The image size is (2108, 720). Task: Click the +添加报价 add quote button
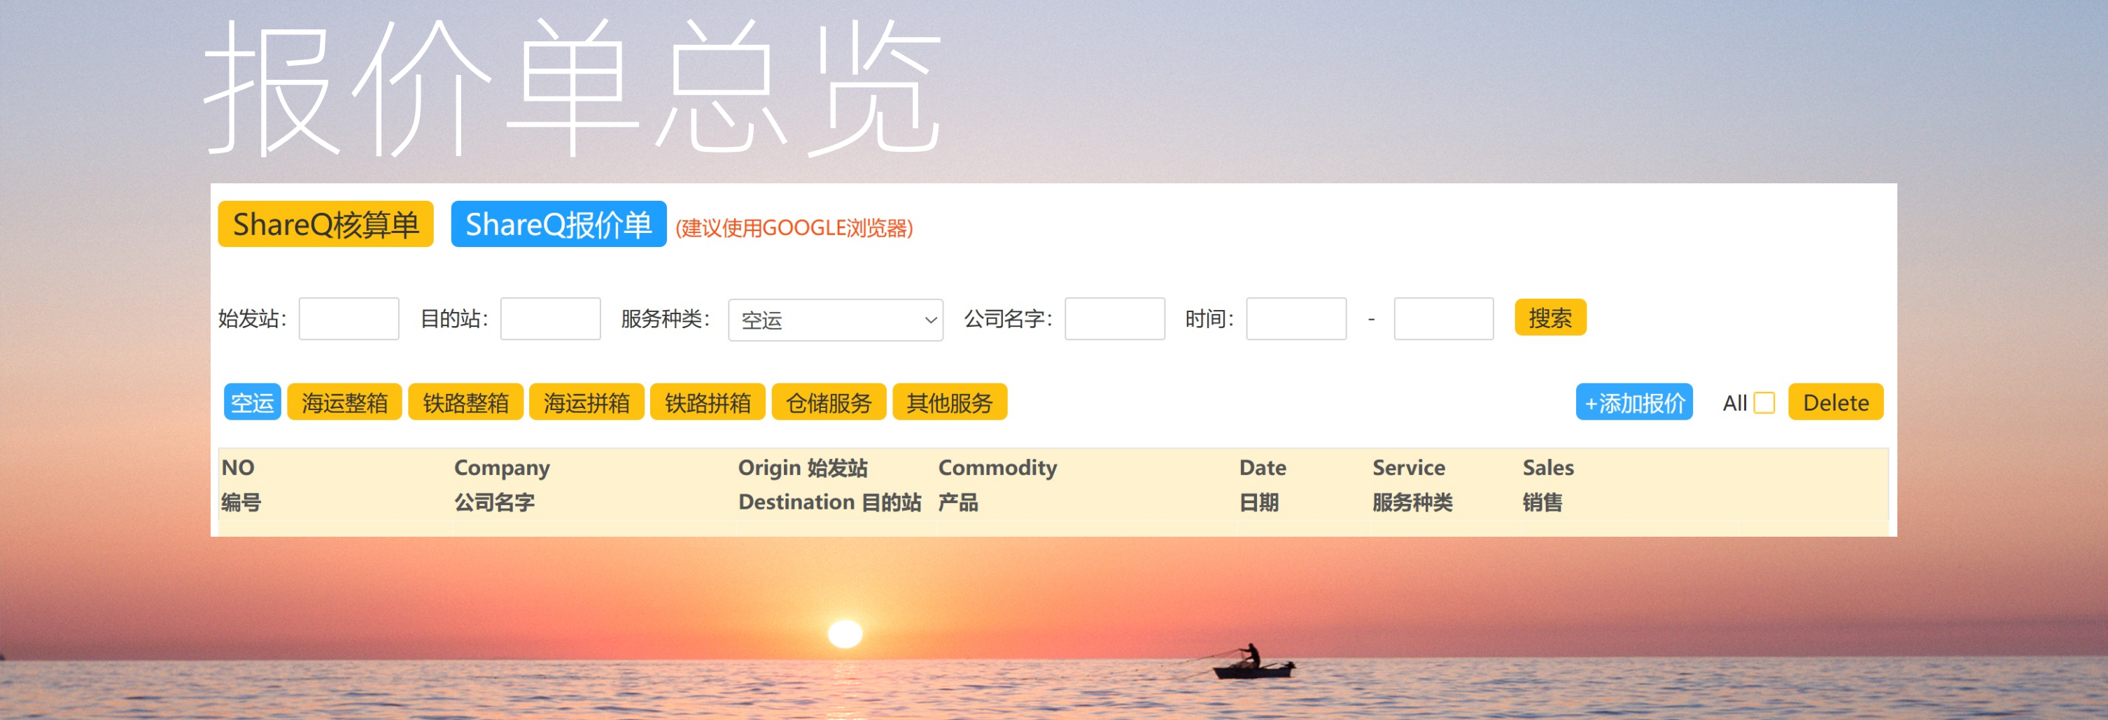click(1633, 402)
